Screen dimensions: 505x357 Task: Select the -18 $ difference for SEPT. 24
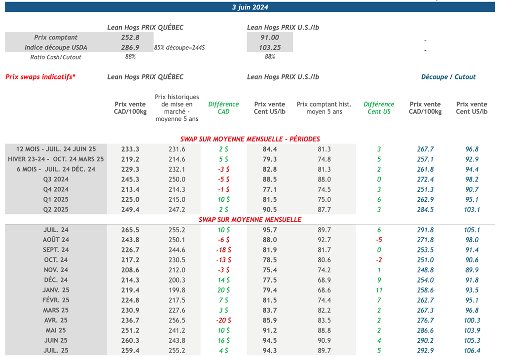click(x=223, y=250)
